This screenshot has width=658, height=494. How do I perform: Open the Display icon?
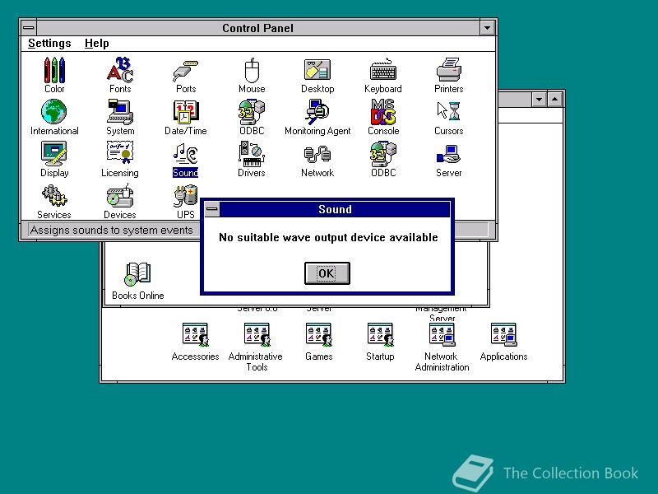[x=54, y=159]
